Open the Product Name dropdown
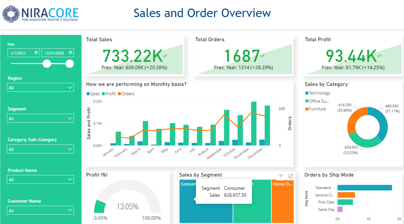Viewport: 404px width, 224px height. [40, 179]
